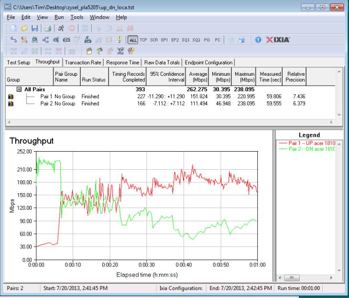Click the red Stop test icon
349x298 pixels.
[72, 28]
